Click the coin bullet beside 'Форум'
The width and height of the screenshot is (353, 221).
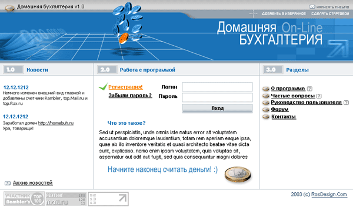point(266,110)
